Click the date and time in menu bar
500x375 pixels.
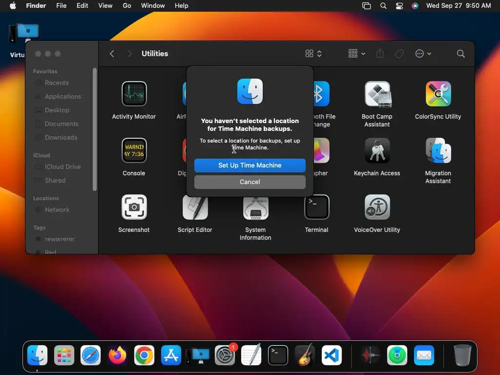point(458,6)
